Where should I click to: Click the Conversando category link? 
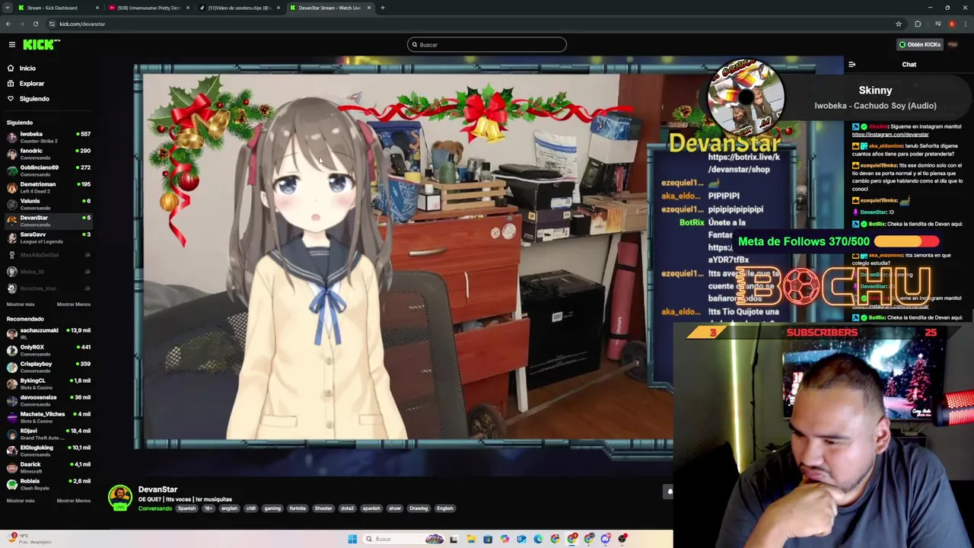[154, 508]
